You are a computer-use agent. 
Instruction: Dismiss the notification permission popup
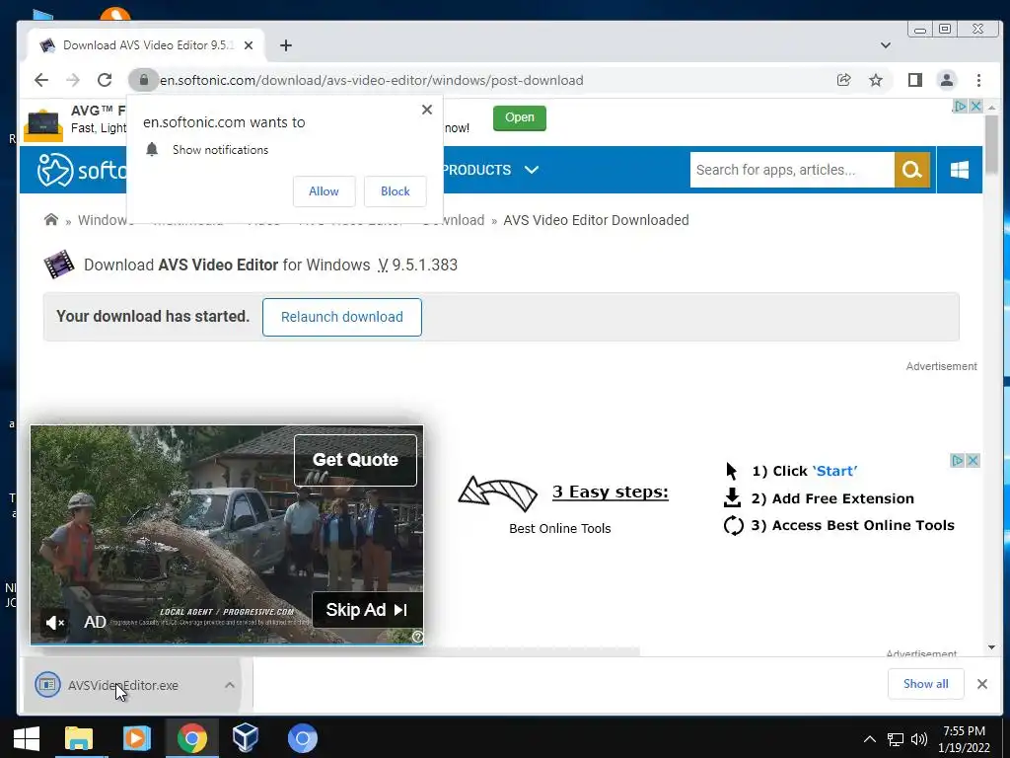[426, 110]
